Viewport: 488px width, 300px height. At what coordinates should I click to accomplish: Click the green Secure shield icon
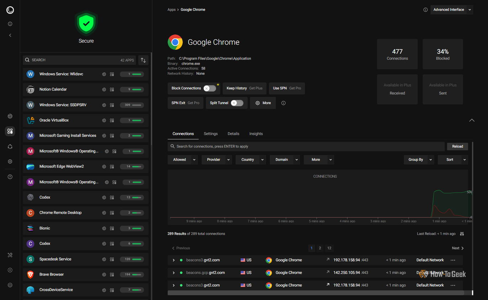point(86,24)
